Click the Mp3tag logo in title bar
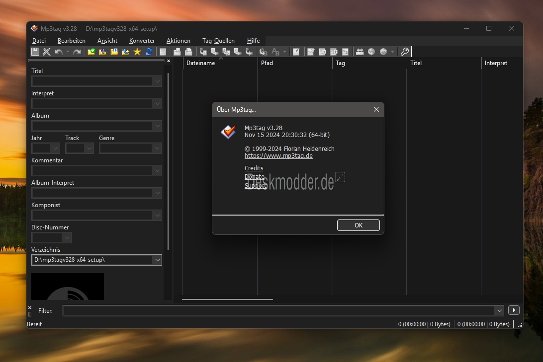 point(34,28)
